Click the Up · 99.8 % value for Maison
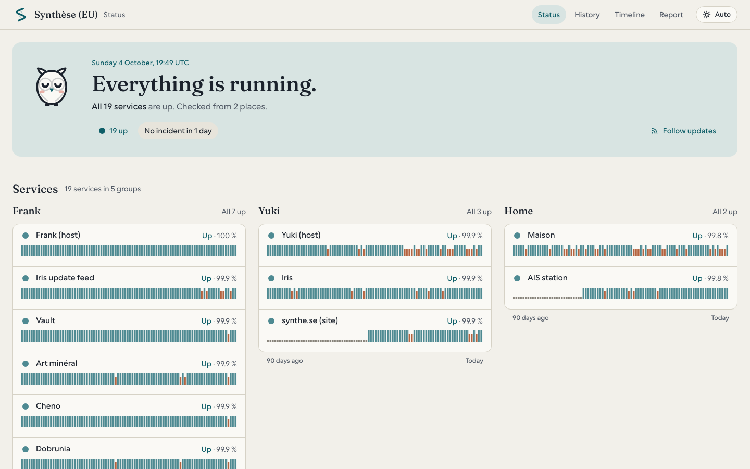 click(710, 236)
